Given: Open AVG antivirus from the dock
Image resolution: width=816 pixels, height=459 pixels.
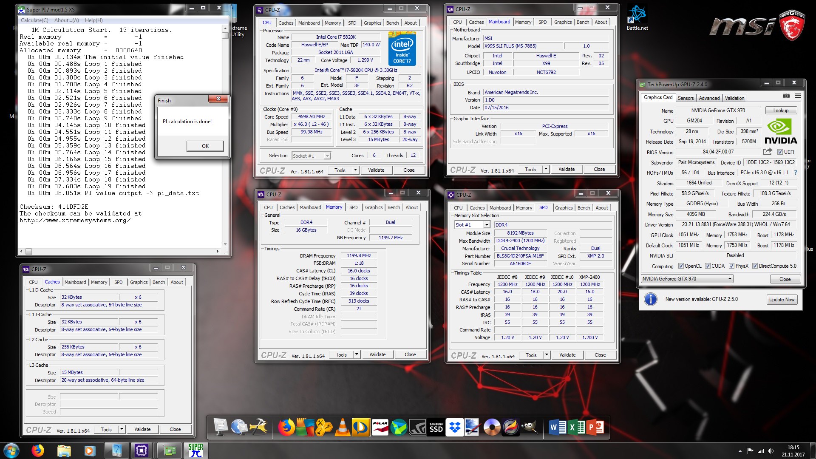Looking at the screenshot, I should 305,427.
